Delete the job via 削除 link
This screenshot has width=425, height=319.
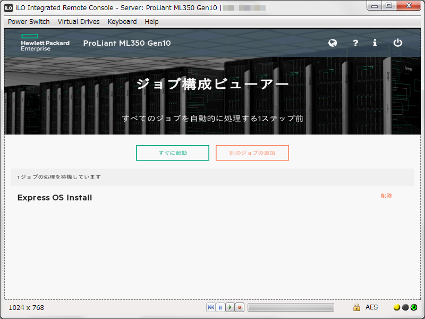386,196
